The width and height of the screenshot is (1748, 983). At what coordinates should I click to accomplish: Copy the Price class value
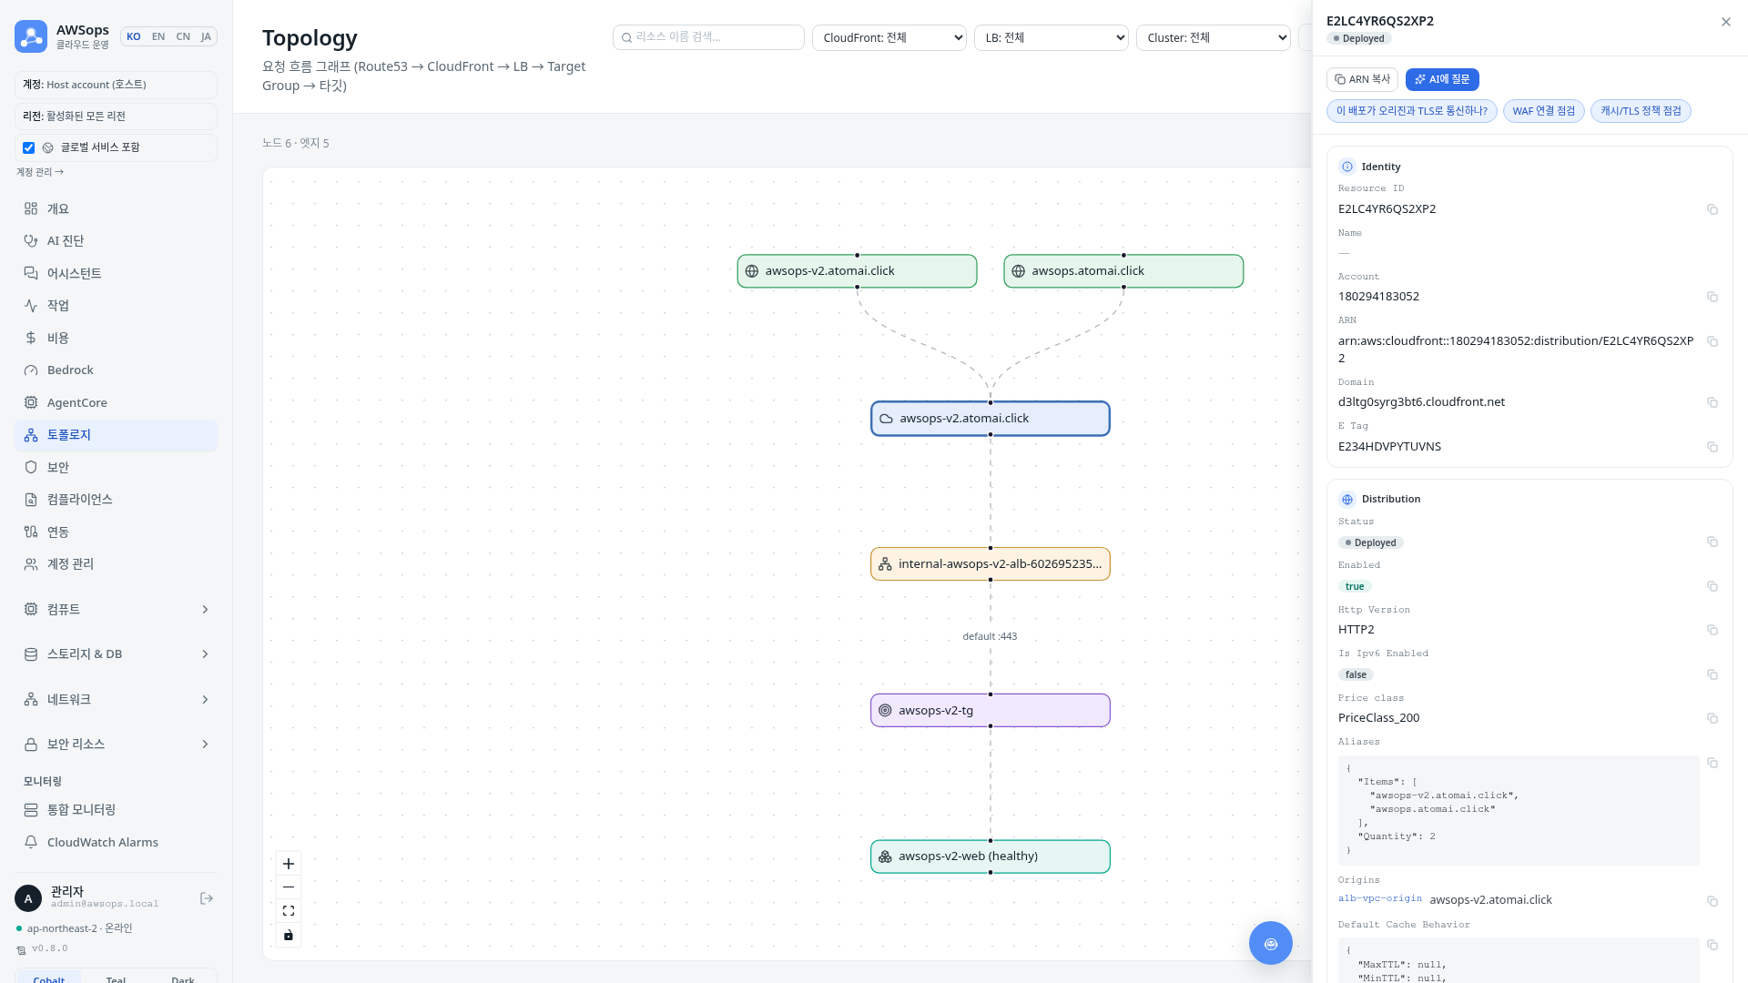coord(1712,718)
